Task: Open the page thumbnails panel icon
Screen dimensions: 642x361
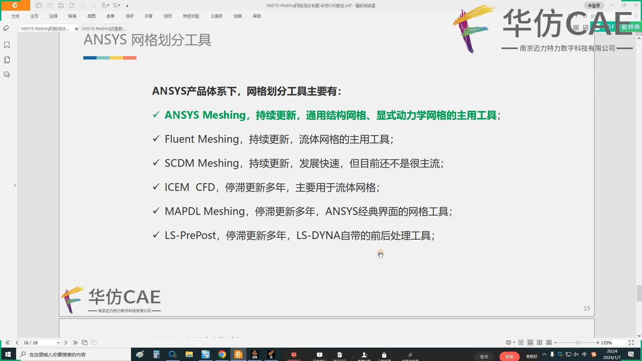Action: click(x=7, y=60)
